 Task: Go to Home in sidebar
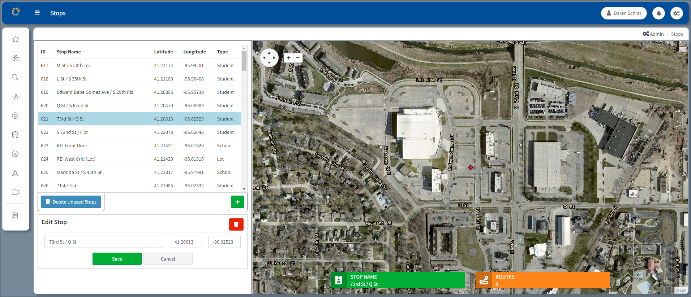[x=15, y=39]
